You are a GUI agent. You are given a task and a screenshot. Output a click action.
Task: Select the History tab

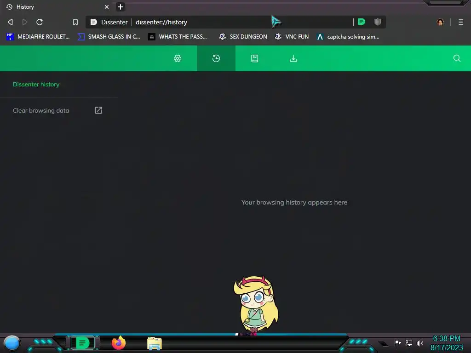tap(57, 7)
